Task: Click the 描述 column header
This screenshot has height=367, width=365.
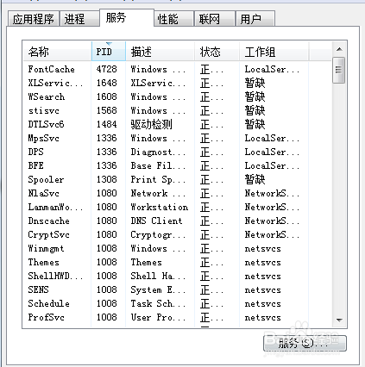Action: pyautogui.click(x=160, y=52)
